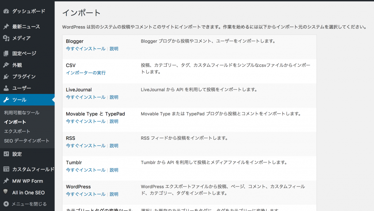Viewport: 374px width, 211px height.
Task: Click 説明 link under WordPress
Action: [114, 194]
